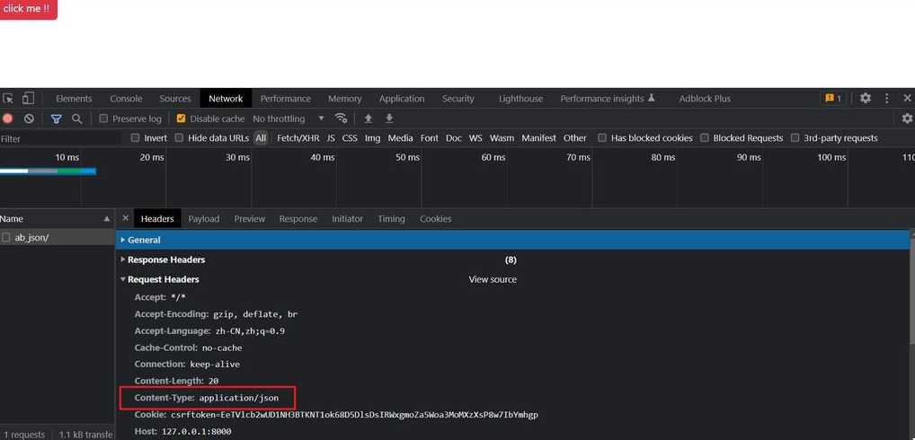915x440 pixels.
Task: Show the Initiator tab
Action: tap(347, 218)
